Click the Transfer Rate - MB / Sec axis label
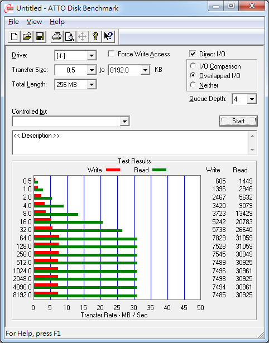This screenshot has width=269, height=343. point(114,315)
